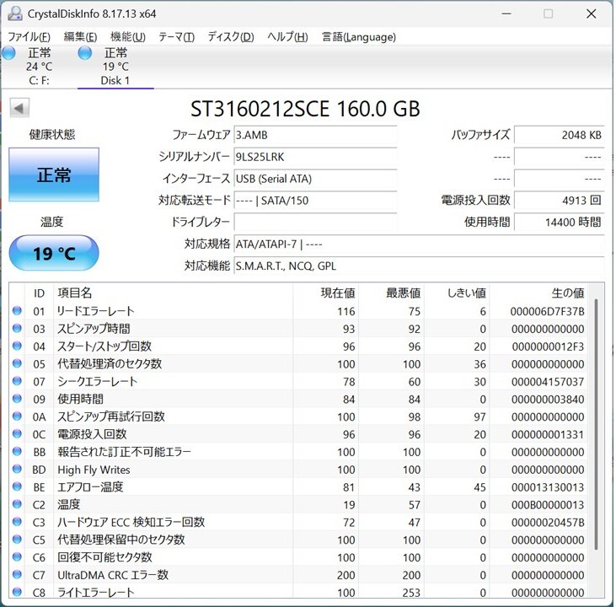Click status dot of row C7 UltraDMA CRC

[17, 574]
